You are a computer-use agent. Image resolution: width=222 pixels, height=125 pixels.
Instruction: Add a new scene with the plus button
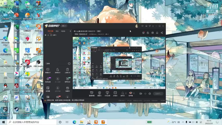click(x=70, y=31)
